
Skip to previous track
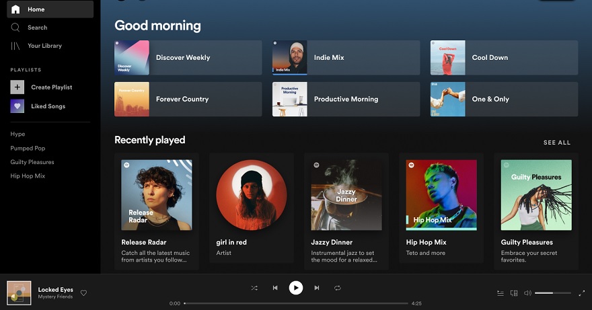[x=275, y=288]
